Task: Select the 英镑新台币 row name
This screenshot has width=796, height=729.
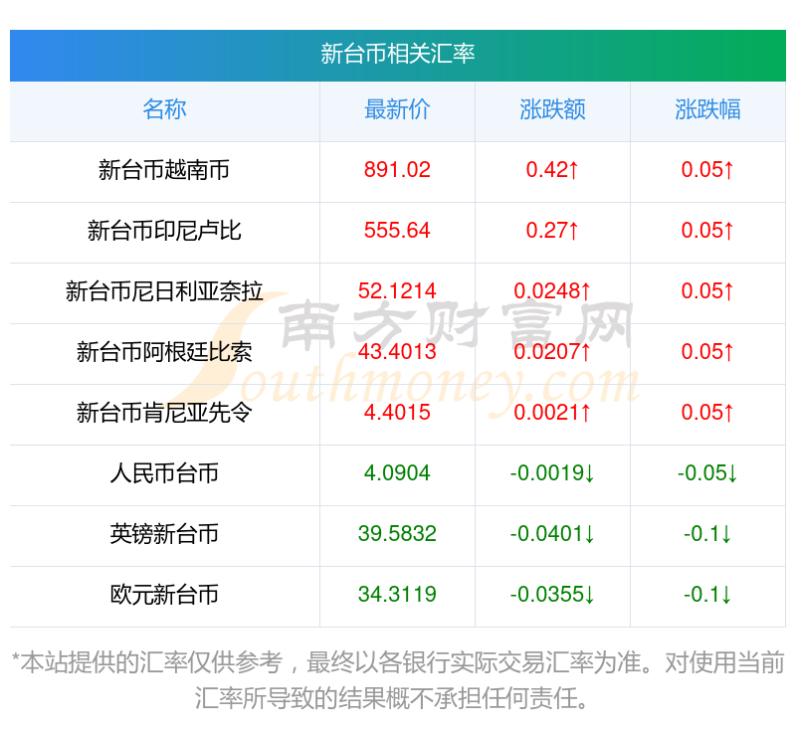Action: [164, 534]
